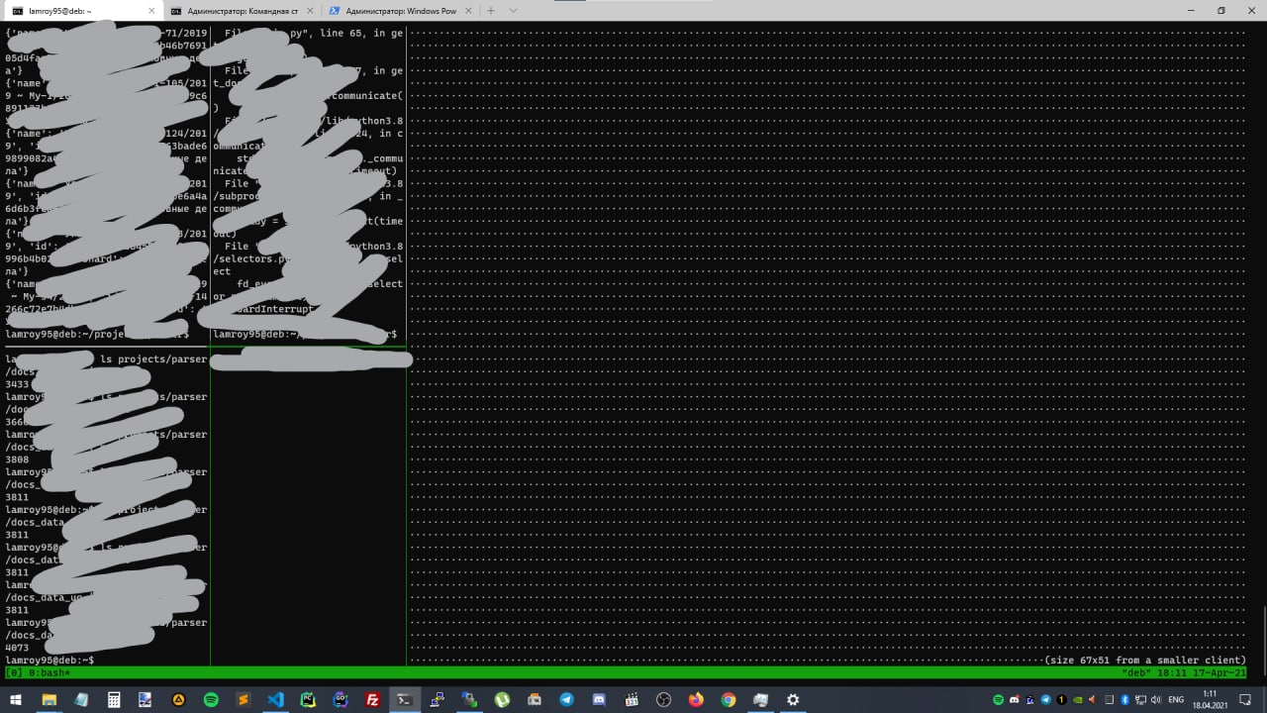Close the Windows PowerShell tab
This screenshot has width=1267, height=713.
click(467, 10)
